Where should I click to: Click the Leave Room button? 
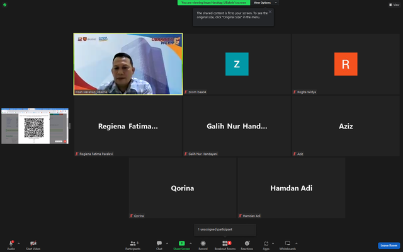(389, 246)
